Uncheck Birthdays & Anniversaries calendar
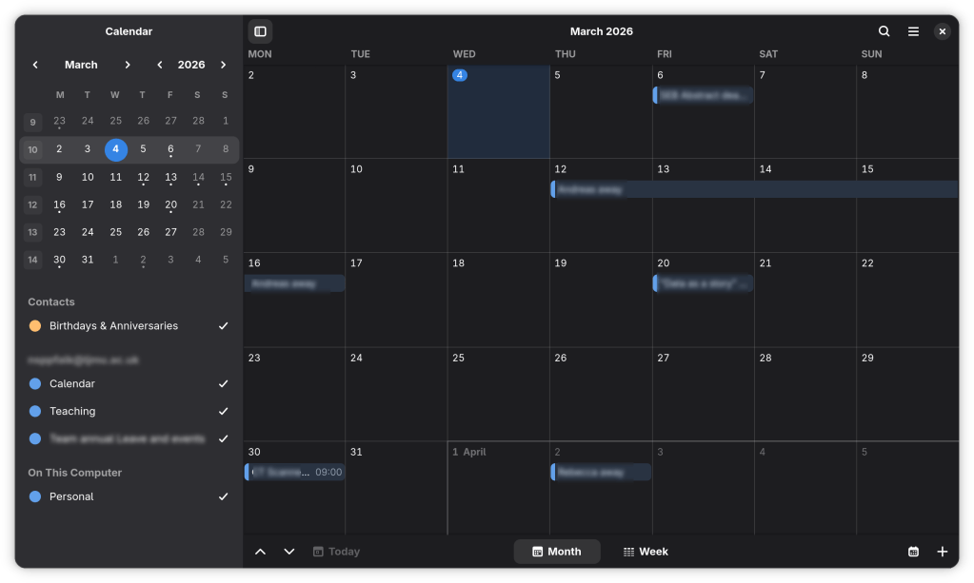Image resolution: width=974 pixels, height=583 pixels. coord(223,326)
